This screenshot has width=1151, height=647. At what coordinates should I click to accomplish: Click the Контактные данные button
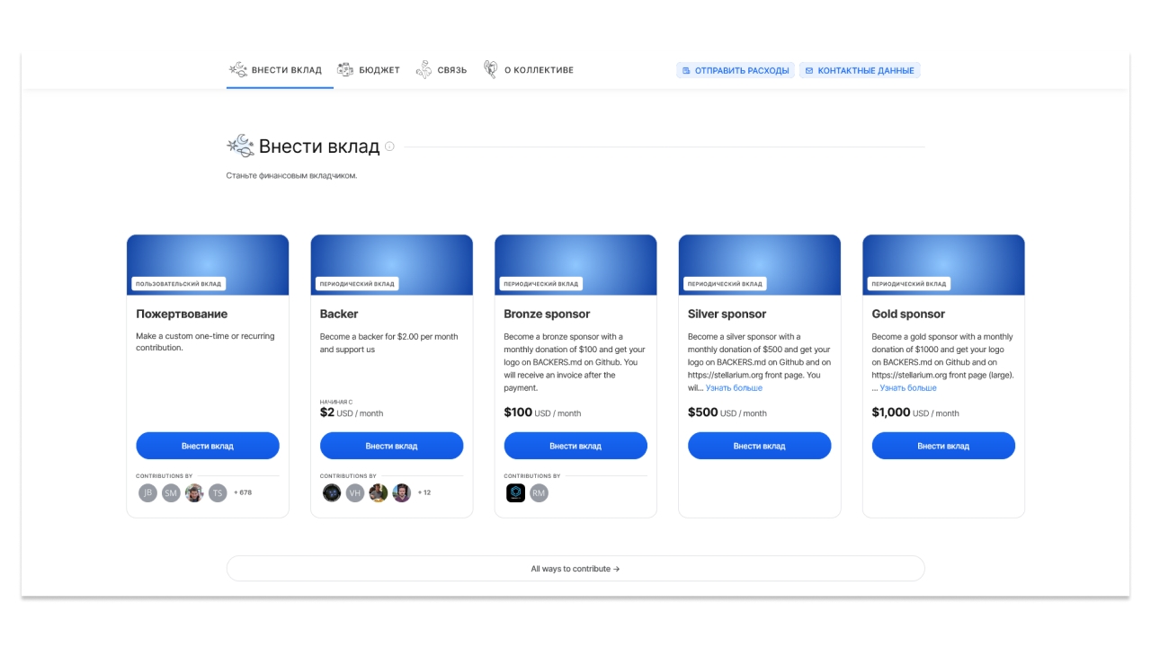(x=860, y=70)
